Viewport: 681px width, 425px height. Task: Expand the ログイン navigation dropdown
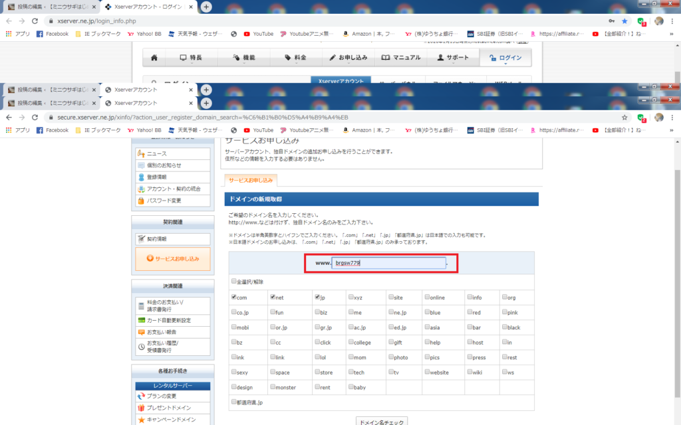505,58
